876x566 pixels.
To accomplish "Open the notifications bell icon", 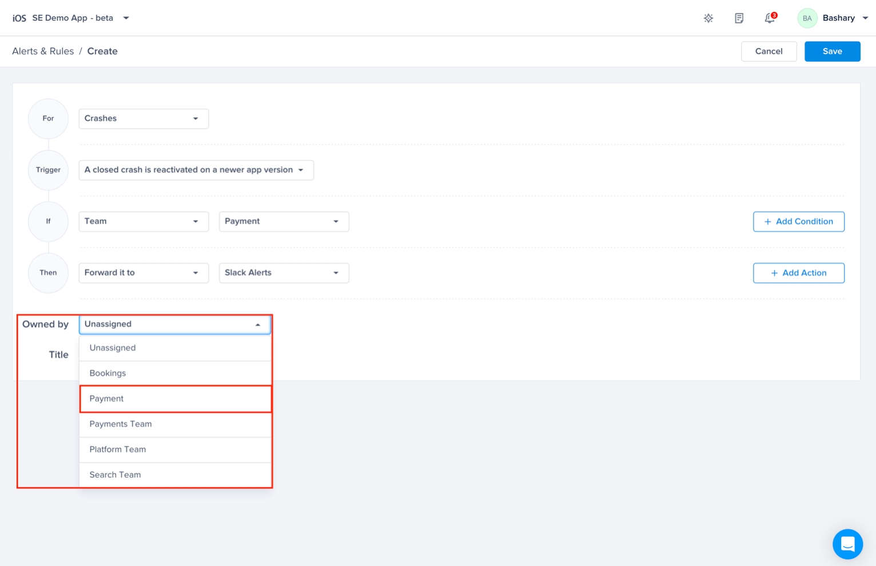I will (x=770, y=18).
